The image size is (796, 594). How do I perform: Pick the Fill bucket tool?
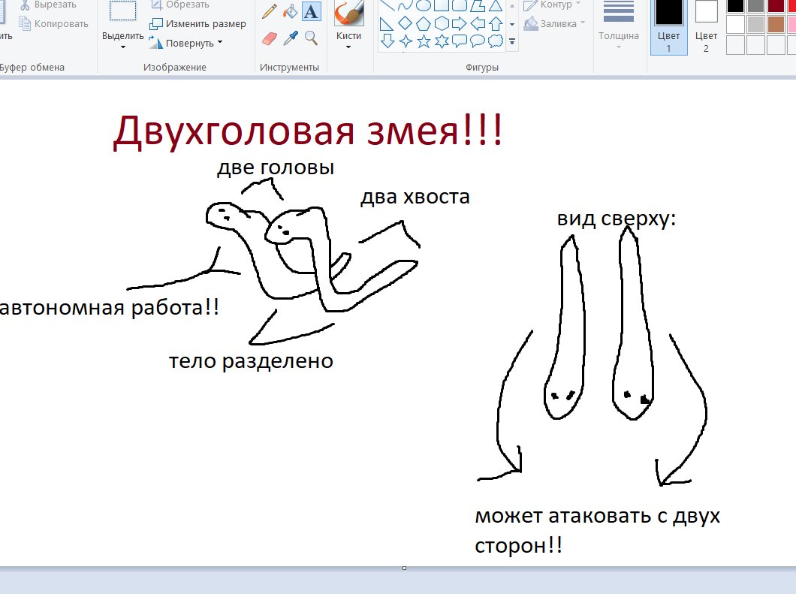tap(290, 11)
